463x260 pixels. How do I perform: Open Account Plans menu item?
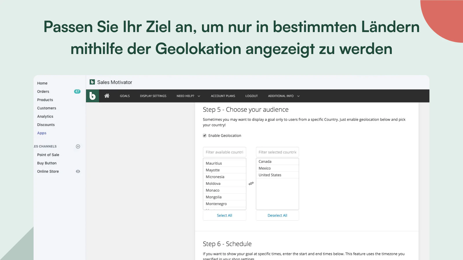(223, 96)
